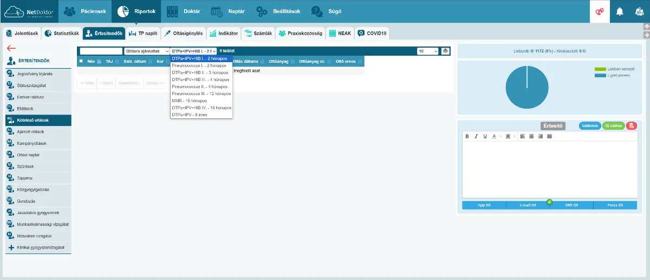Click the Sablonok button
This screenshot has height=280, width=650.
(x=589, y=126)
